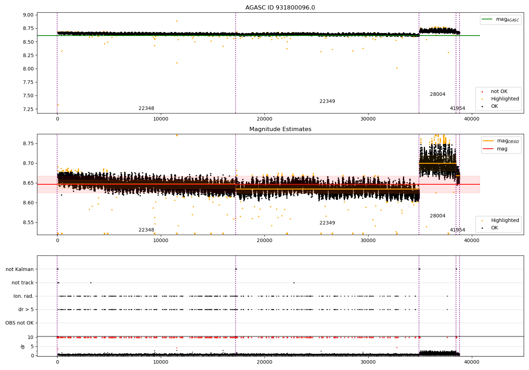
Task: Click OBSID label '22348' in the top plot
Action: tap(146, 108)
